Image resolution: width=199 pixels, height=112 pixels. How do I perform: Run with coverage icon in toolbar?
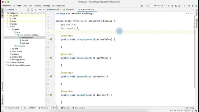coord(176,6)
